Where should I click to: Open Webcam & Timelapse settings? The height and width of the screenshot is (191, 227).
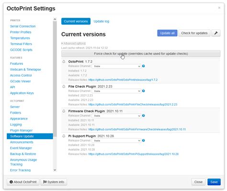[25, 70]
